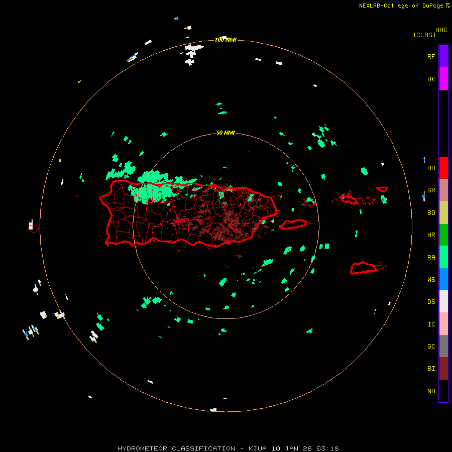The height and width of the screenshot is (452, 452).
Task: Click the 50 NMI range ring label
Action: click(225, 133)
